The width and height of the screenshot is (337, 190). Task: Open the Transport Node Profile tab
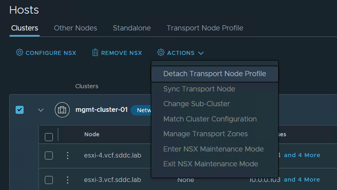tap(205, 28)
